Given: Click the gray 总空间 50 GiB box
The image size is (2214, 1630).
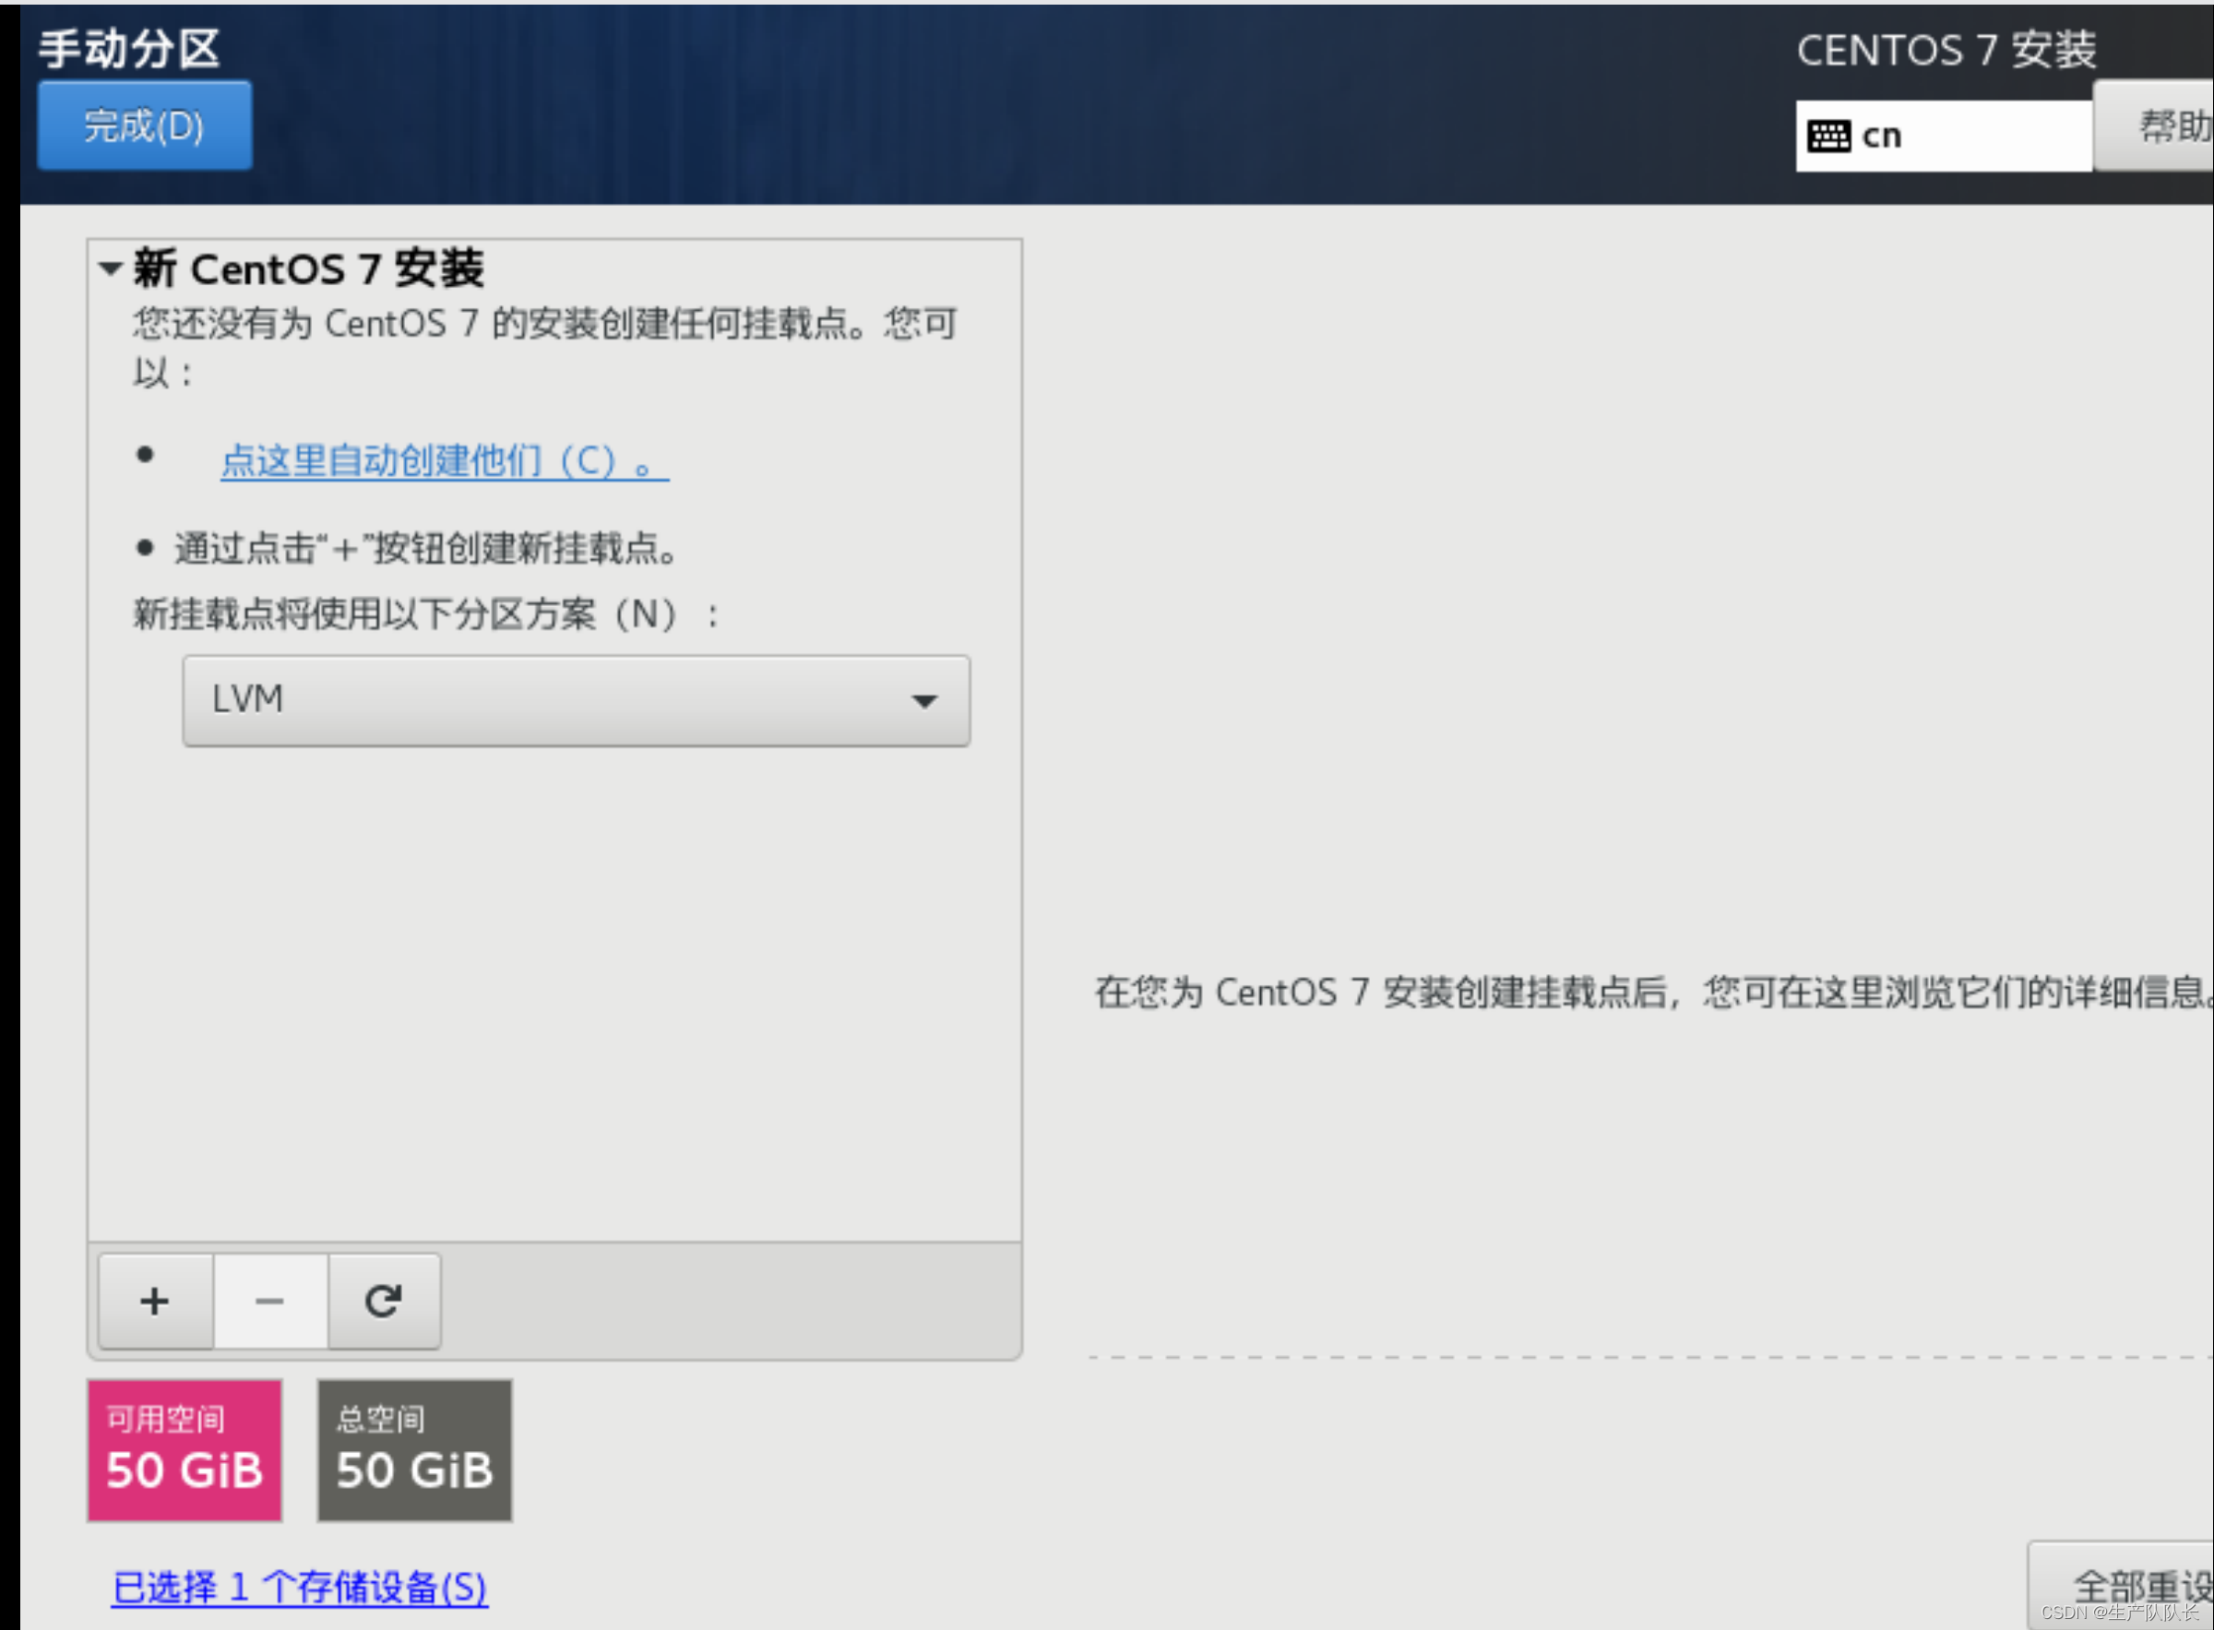Looking at the screenshot, I should [414, 1449].
